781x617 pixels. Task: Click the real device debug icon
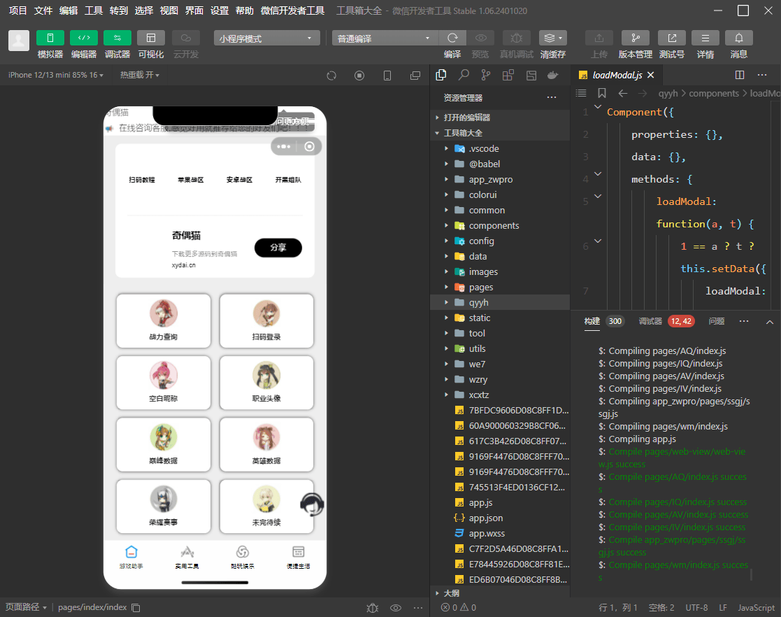tap(516, 38)
